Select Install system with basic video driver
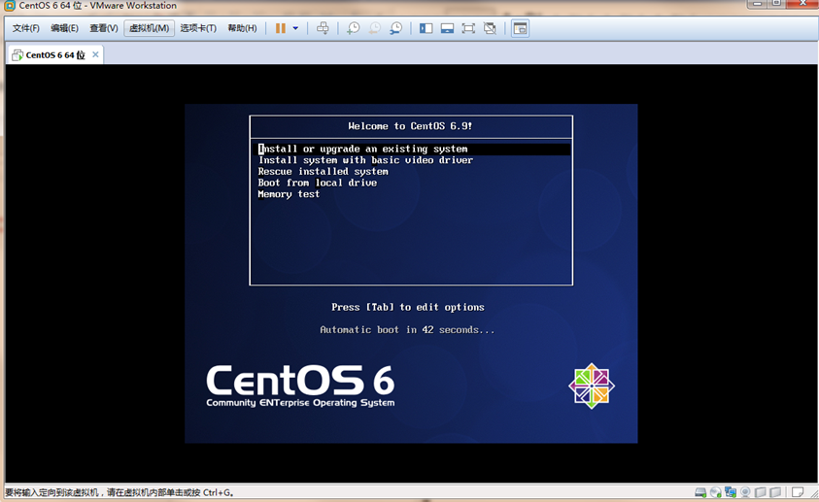 coord(365,160)
